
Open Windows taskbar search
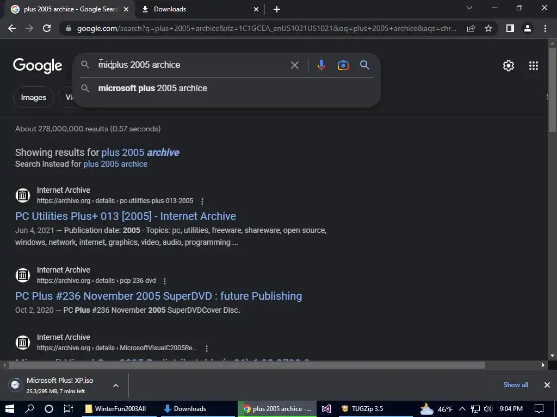coord(29,409)
